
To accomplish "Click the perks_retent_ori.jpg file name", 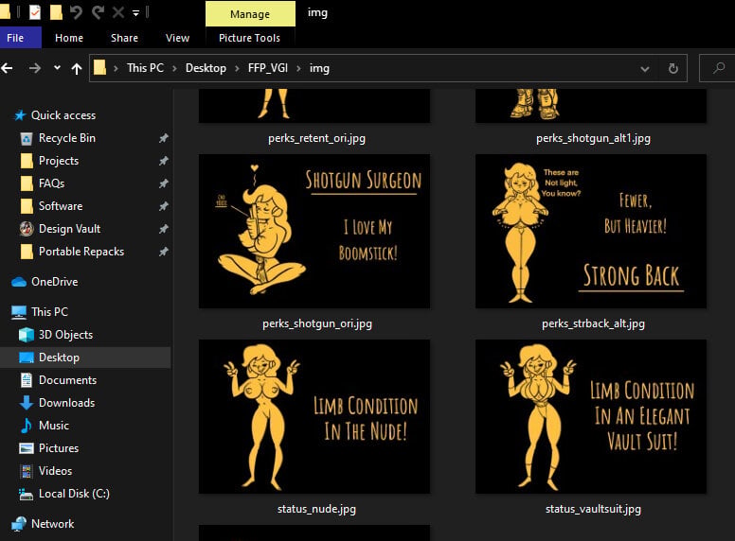I will (316, 138).
